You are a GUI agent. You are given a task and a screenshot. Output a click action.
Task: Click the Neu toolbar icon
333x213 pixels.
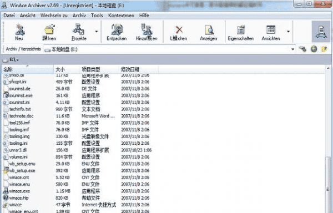coord(19,32)
